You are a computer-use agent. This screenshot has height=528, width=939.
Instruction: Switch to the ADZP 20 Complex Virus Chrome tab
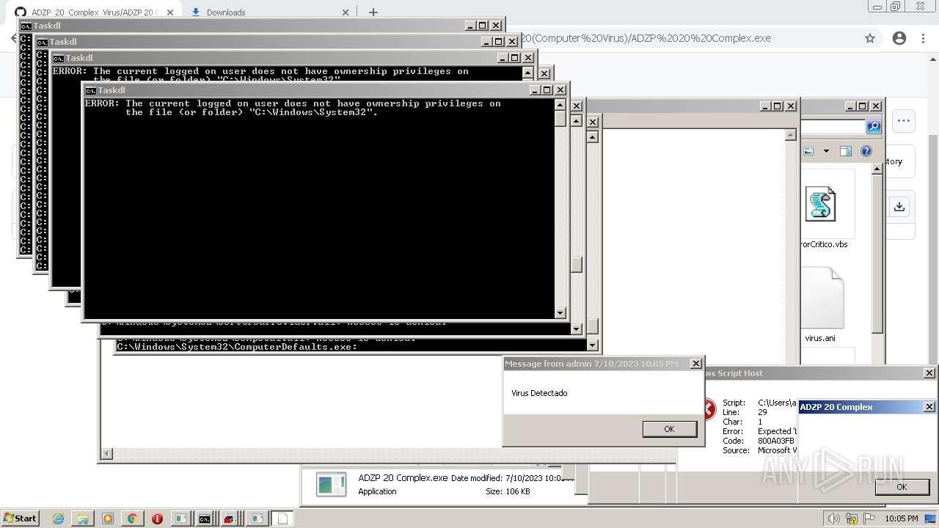coord(94,12)
